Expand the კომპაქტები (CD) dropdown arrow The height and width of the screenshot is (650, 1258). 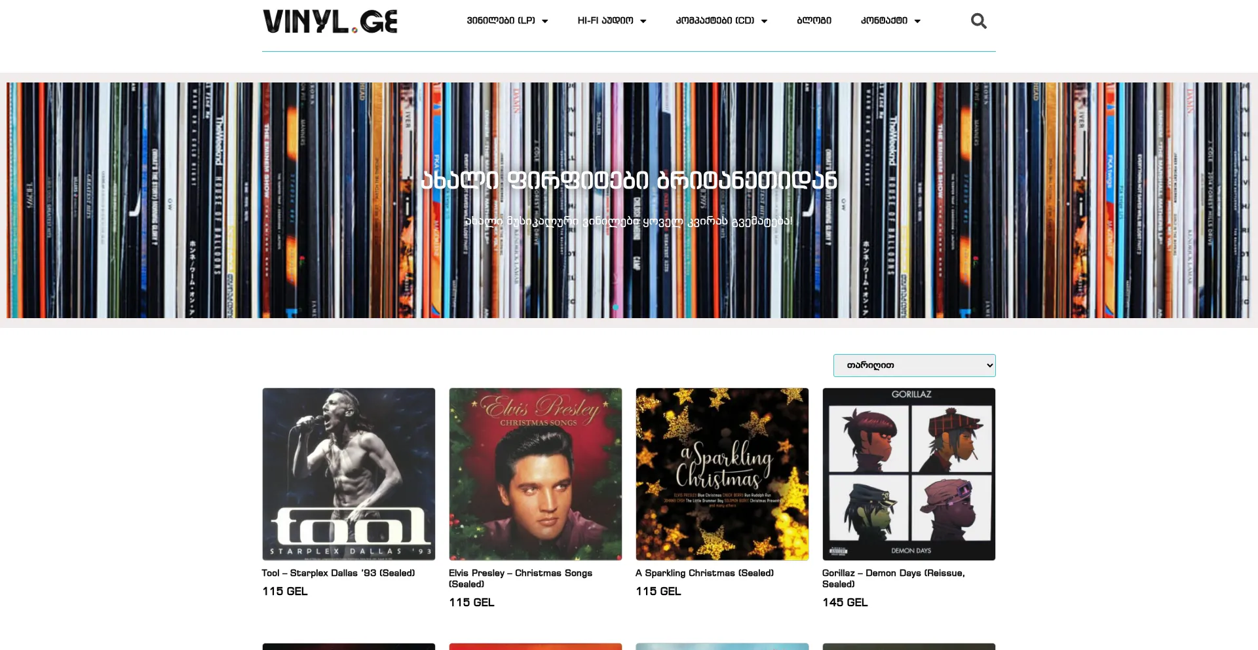tap(764, 21)
